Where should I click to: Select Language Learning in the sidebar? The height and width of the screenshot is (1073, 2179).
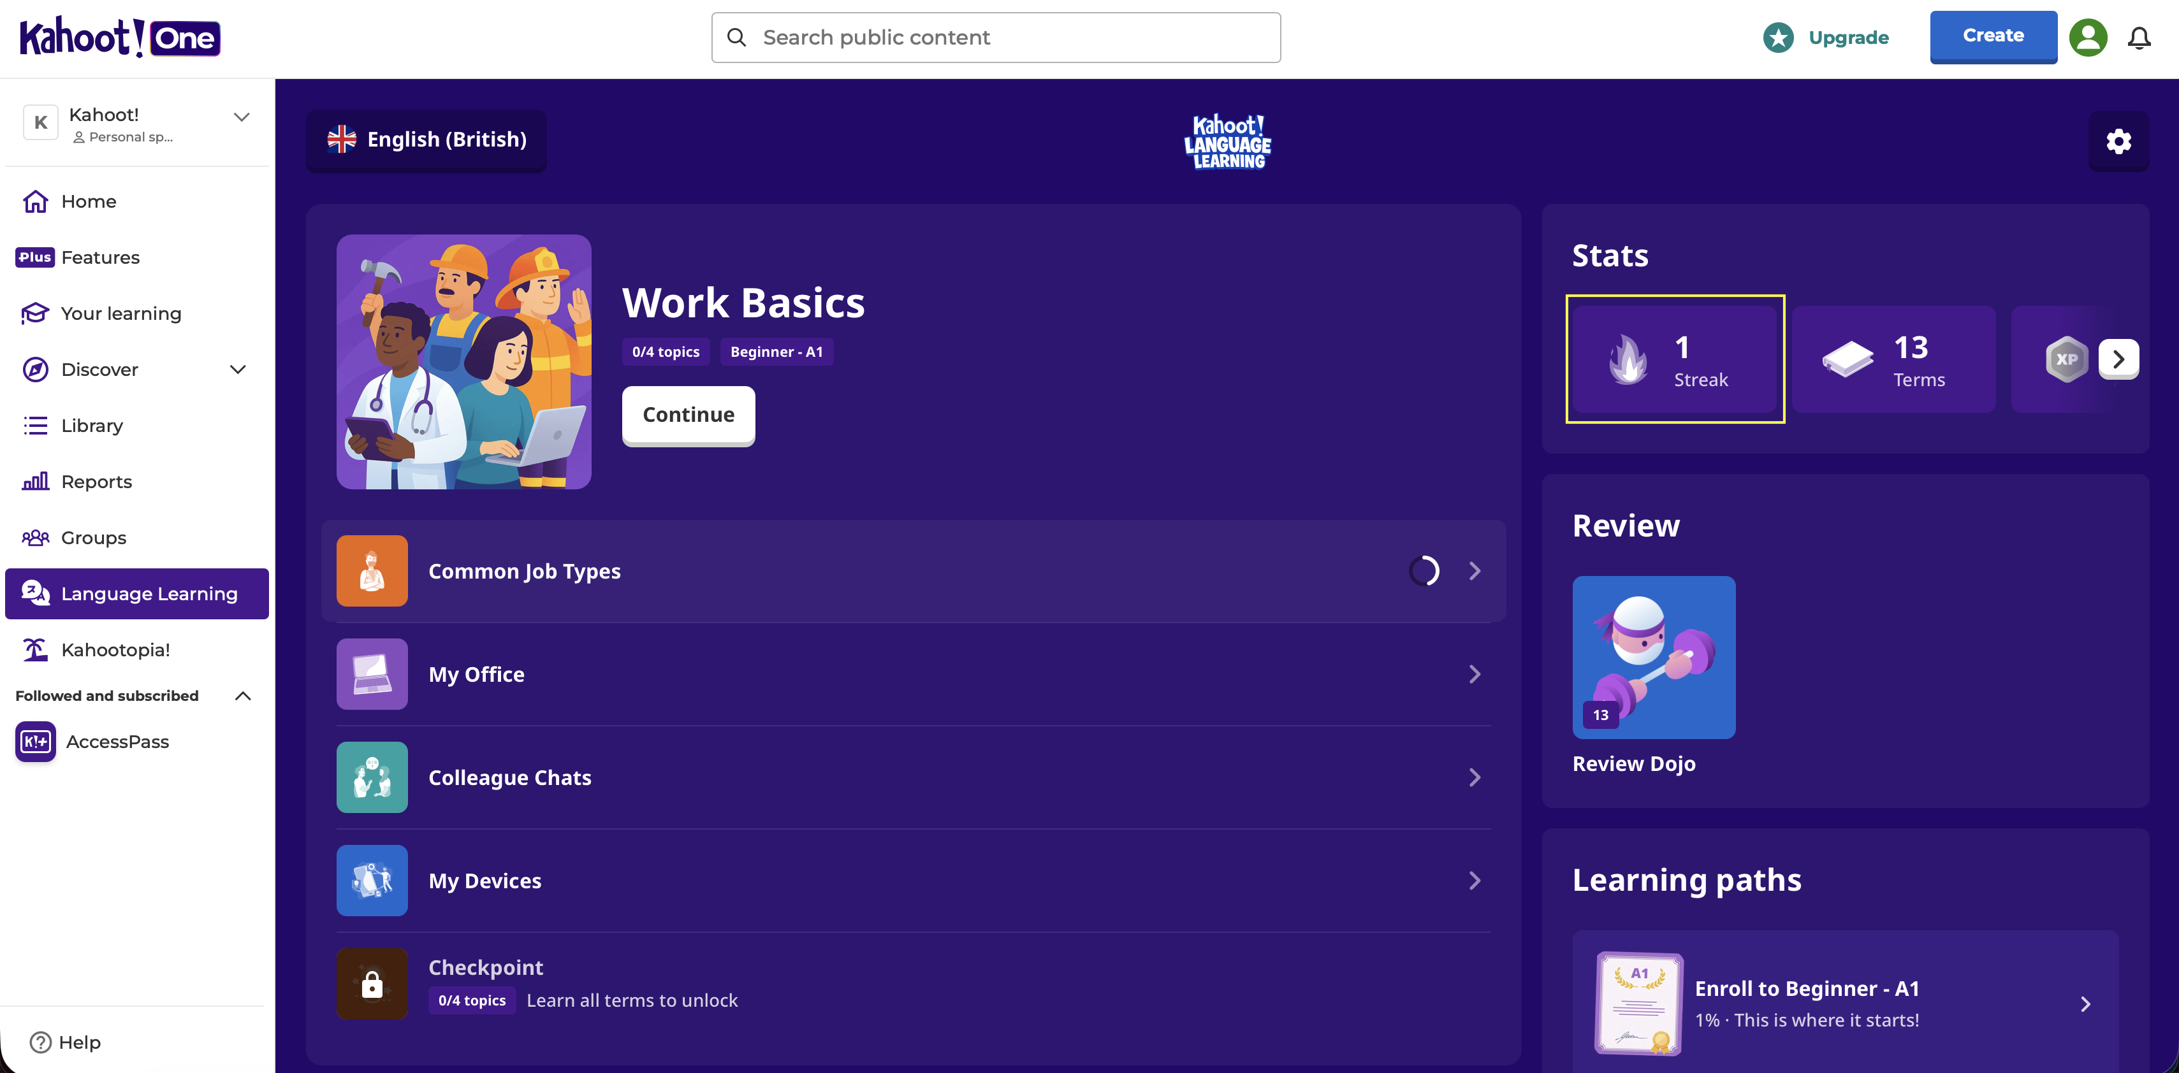coord(137,594)
